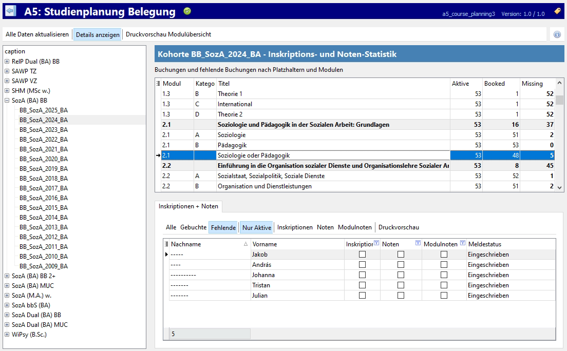Screen dimensions: 567x351
Task: Select BB_SozA_2023_BA cohort in the tree
Action: (x=44, y=130)
